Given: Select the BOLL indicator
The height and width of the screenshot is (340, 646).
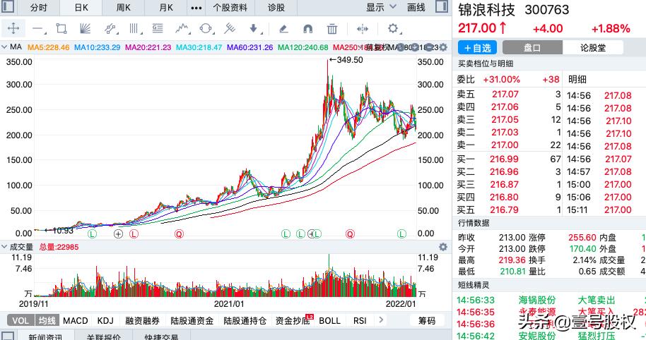Looking at the screenshot, I should pos(329,320).
